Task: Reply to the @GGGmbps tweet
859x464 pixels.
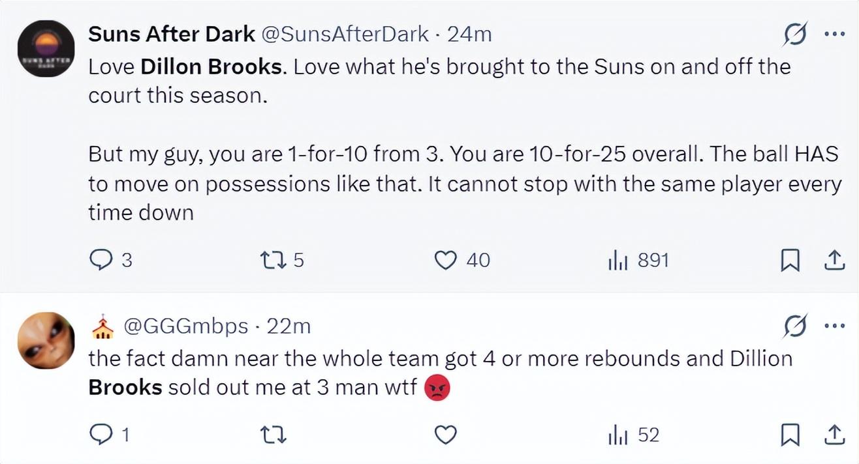Action: (x=100, y=435)
